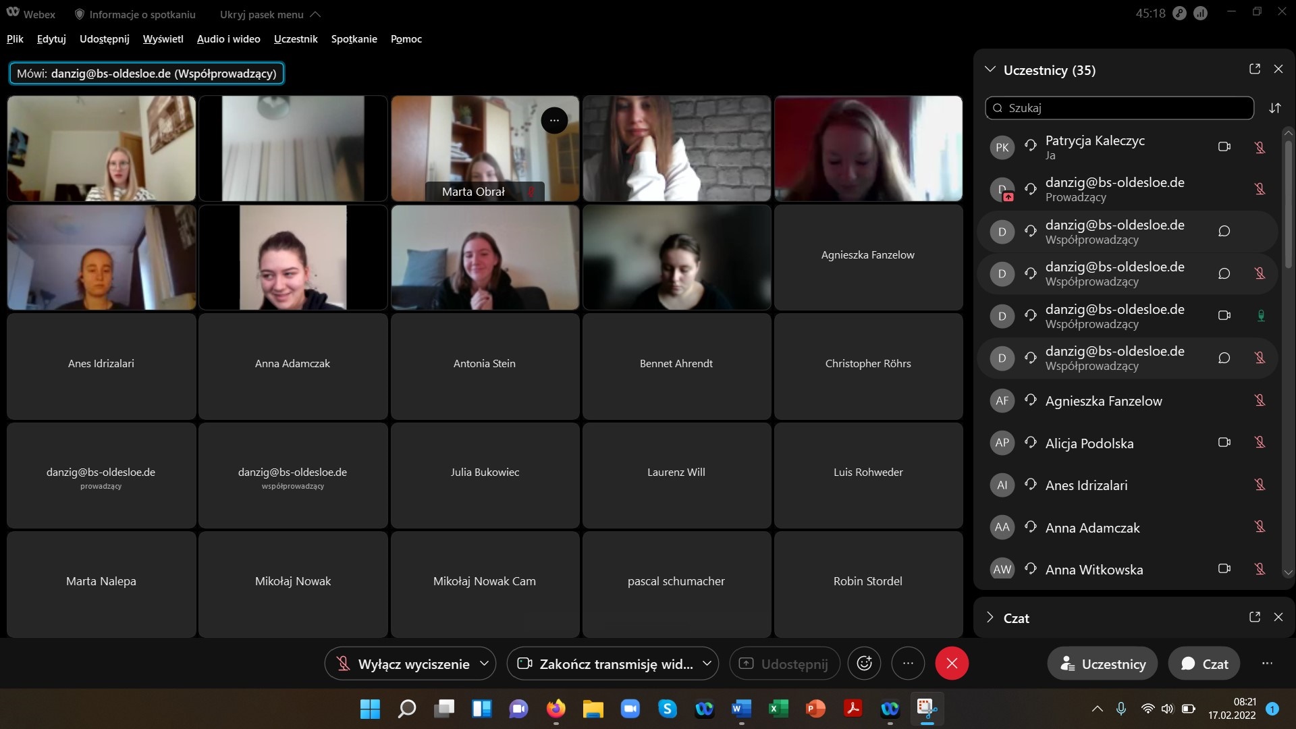
Task: Open the Uczestnik menu
Action: 296,39
